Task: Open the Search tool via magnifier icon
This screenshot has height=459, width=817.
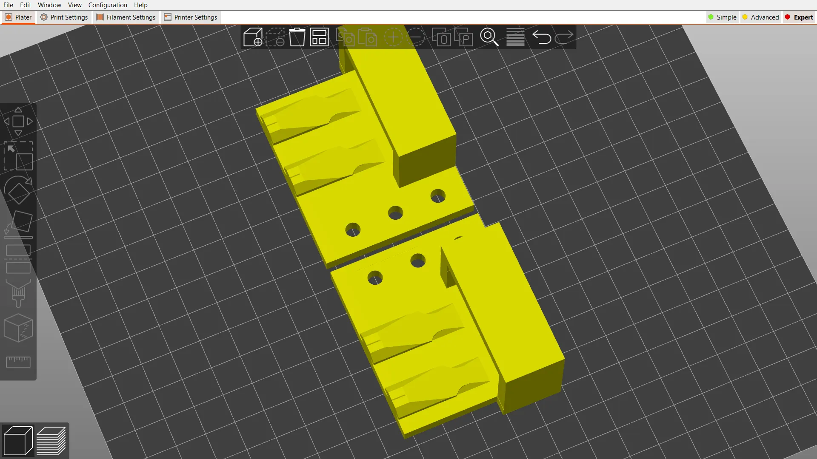Action: [489, 37]
